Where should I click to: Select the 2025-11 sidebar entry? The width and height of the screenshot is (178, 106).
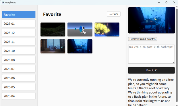click(x=19, y=42)
